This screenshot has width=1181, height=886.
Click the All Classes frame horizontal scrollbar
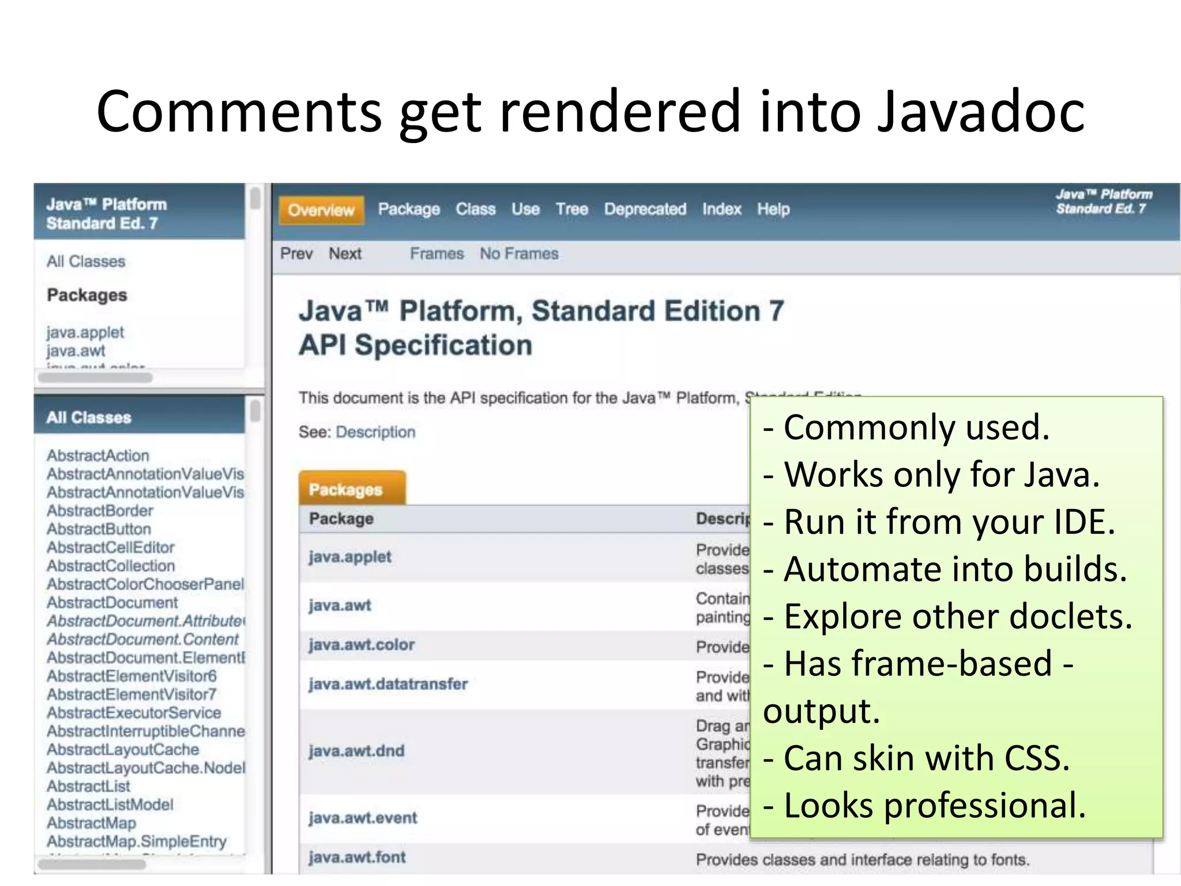pyautogui.click(x=92, y=864)
